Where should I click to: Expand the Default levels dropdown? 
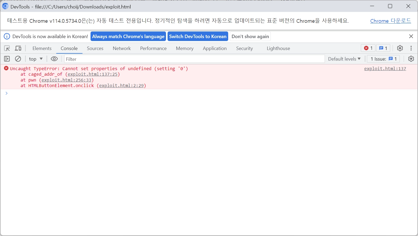(344, 59)
